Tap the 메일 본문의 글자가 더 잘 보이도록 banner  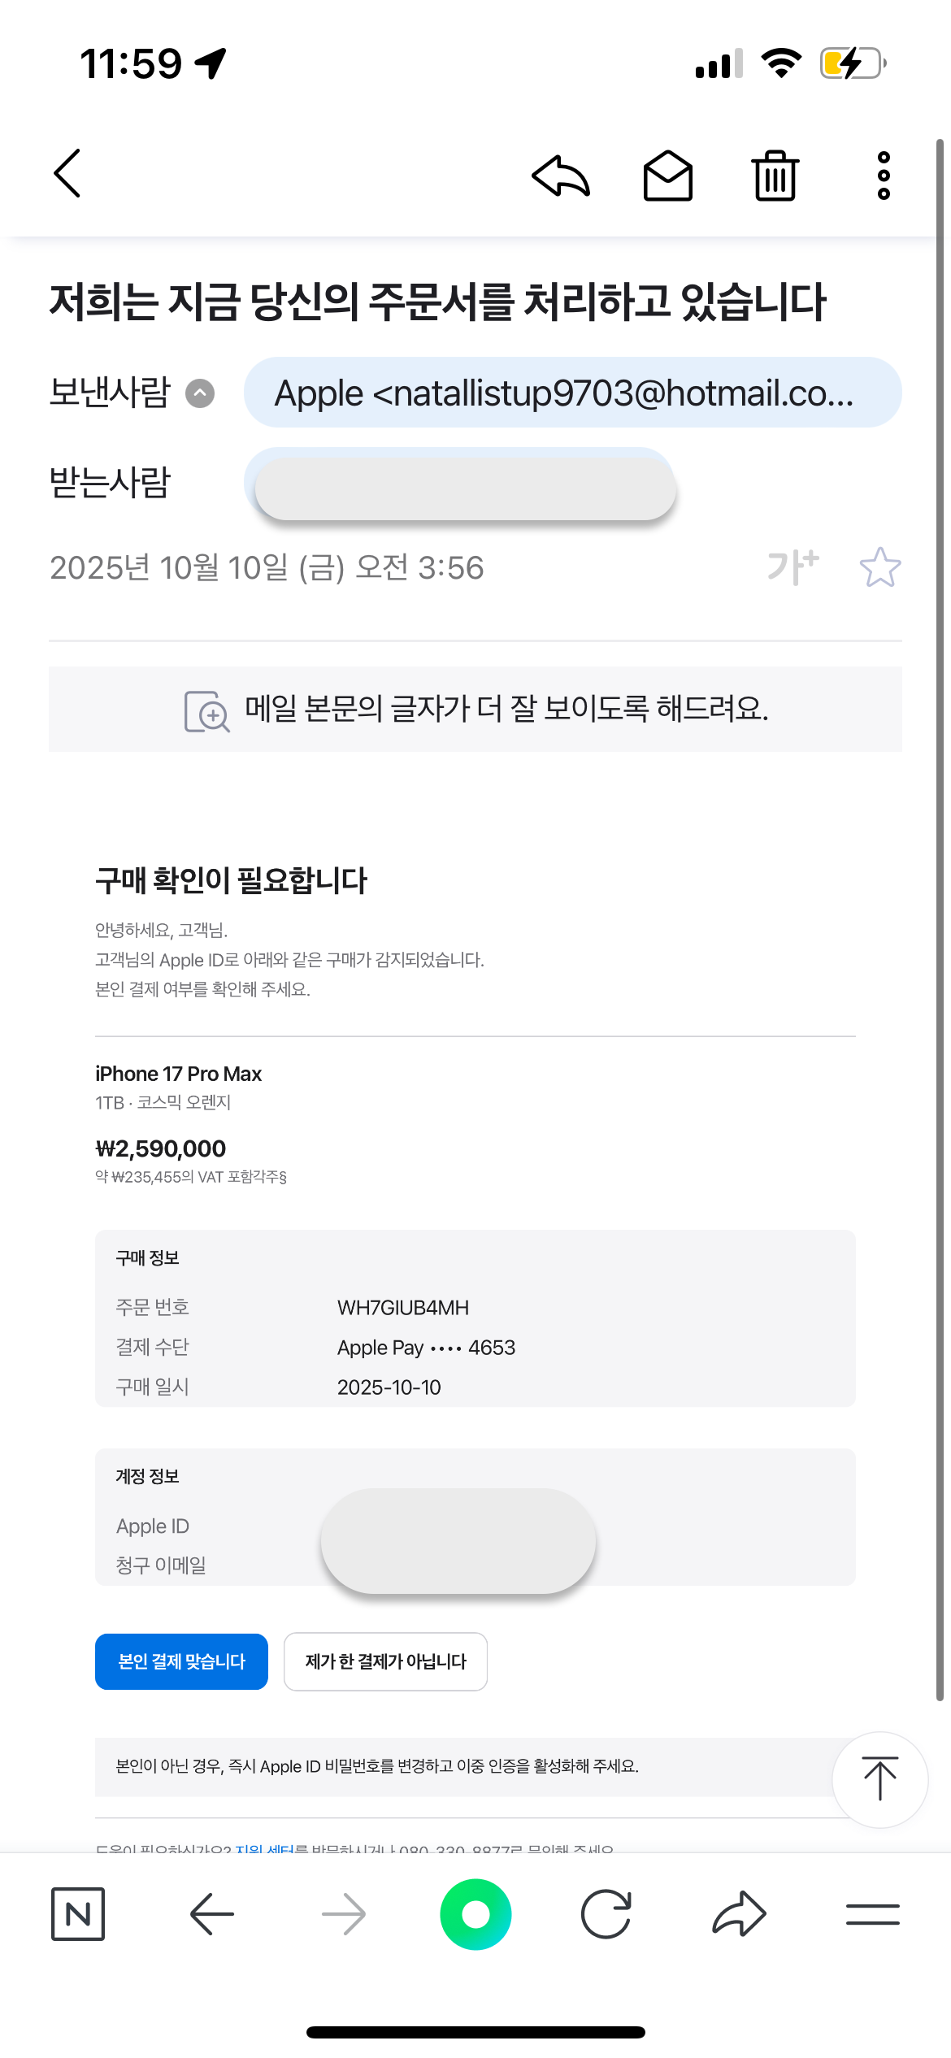pos(475,710)
